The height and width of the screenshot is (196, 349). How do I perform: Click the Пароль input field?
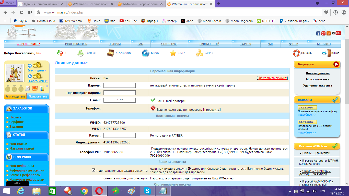pos(119,85)
